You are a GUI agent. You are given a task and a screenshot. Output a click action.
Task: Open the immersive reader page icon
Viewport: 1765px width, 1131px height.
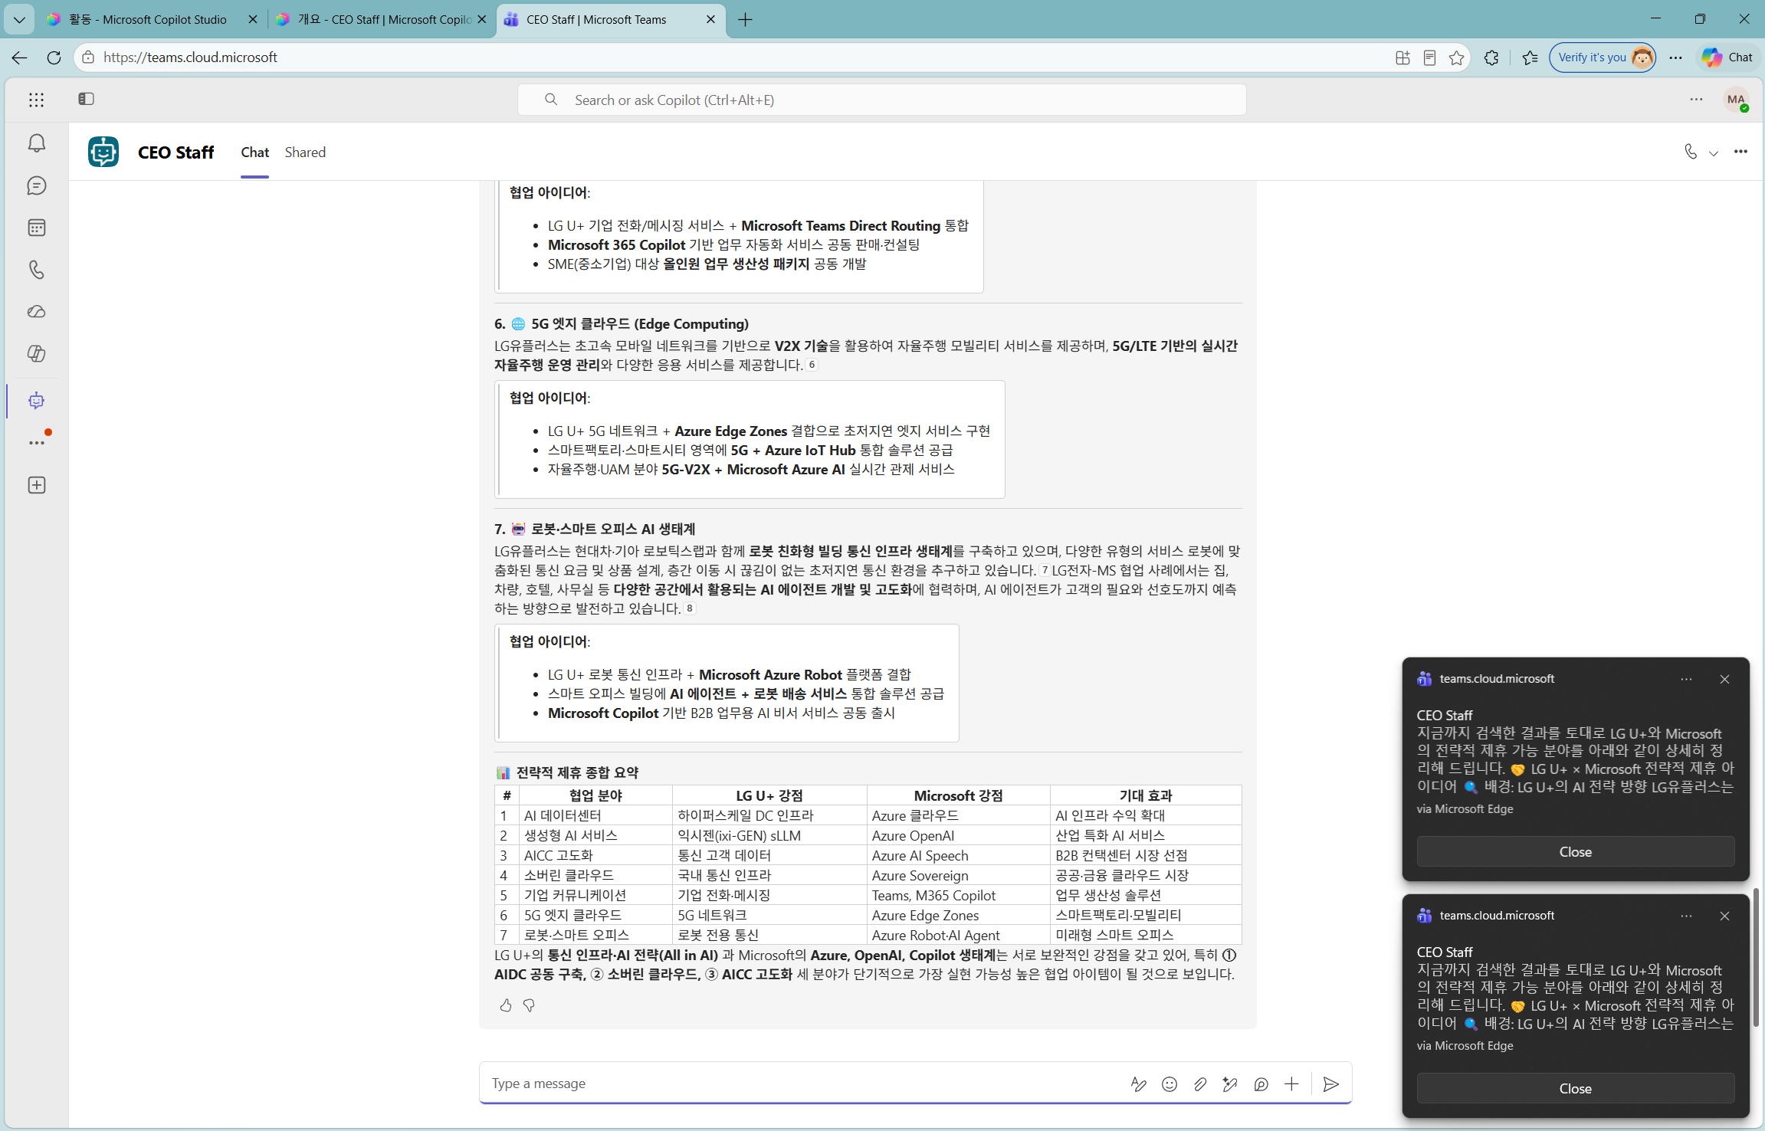point(1429,57)
